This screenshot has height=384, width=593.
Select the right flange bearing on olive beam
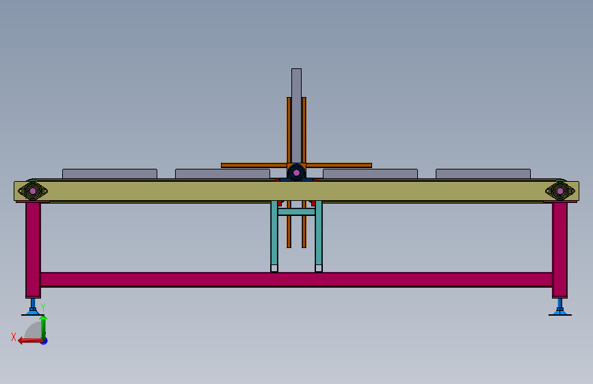pyautogui.click(x=560, y=191)
